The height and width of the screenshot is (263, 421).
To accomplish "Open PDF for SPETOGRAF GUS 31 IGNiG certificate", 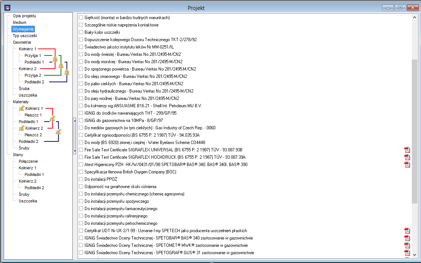I will (x=407, y=253).
